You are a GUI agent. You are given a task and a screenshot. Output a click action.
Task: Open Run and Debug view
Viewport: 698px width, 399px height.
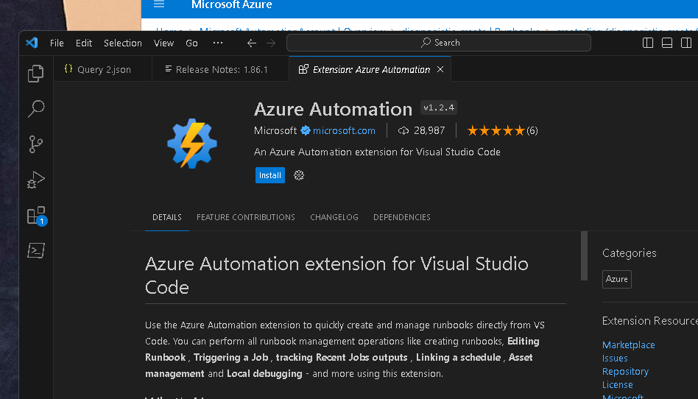[x=35, y=180]
